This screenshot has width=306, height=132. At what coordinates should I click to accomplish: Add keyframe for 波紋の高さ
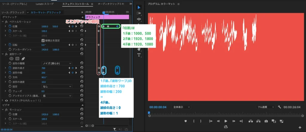[x=73, y=68]
